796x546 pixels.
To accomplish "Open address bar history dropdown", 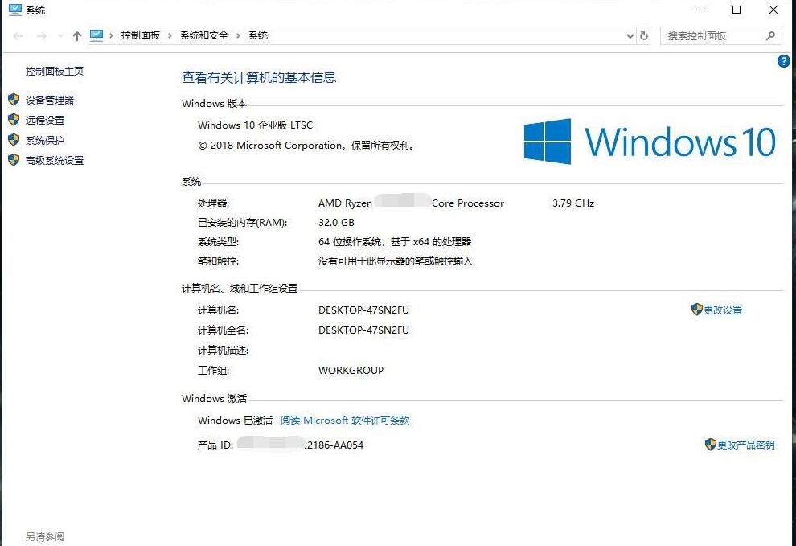I will (630, 36).
